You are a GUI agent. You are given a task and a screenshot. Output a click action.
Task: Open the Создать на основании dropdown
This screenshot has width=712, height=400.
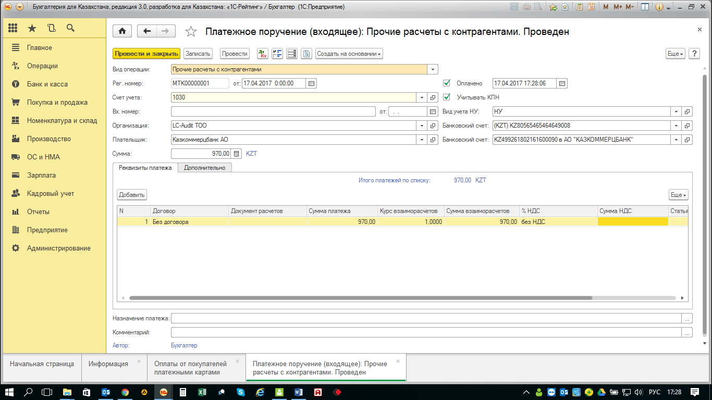(x=349, y=54)
